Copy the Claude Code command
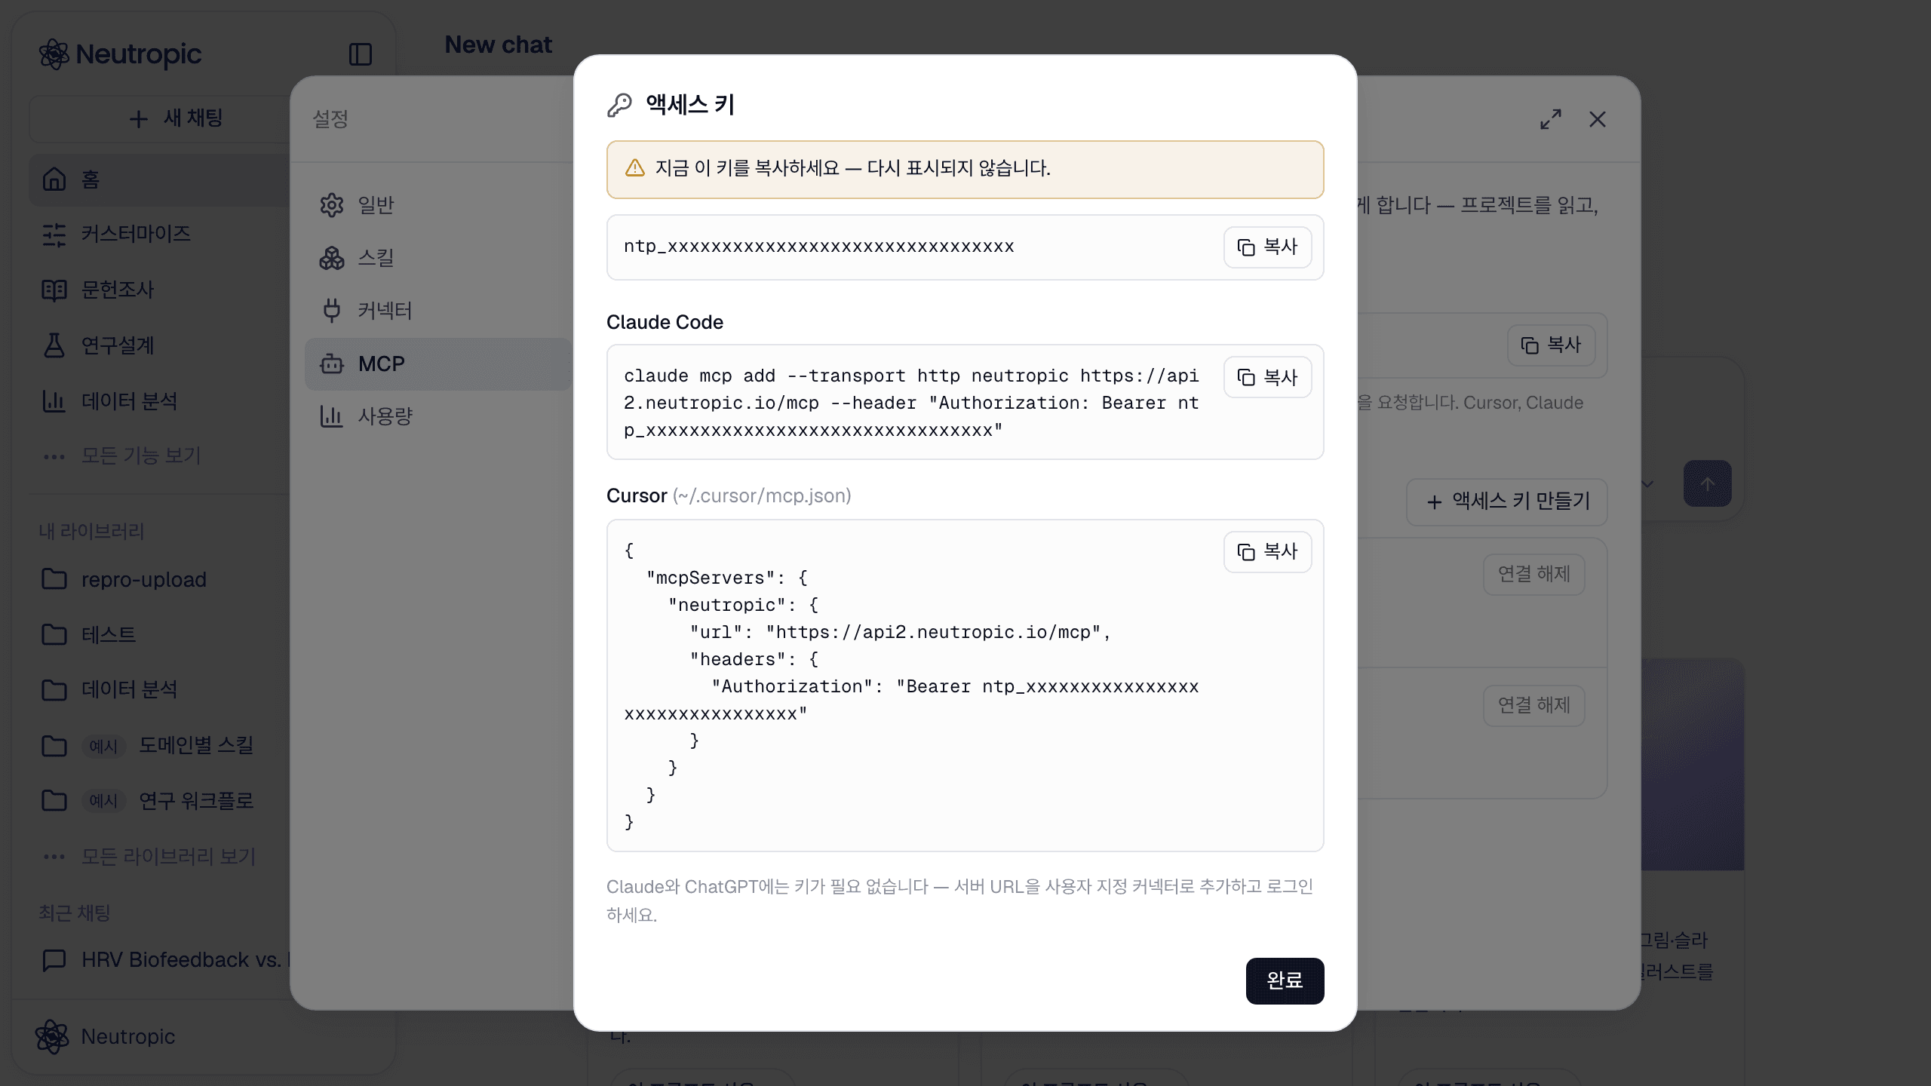1931x1086 pixels. click(x=1267, y=377)
